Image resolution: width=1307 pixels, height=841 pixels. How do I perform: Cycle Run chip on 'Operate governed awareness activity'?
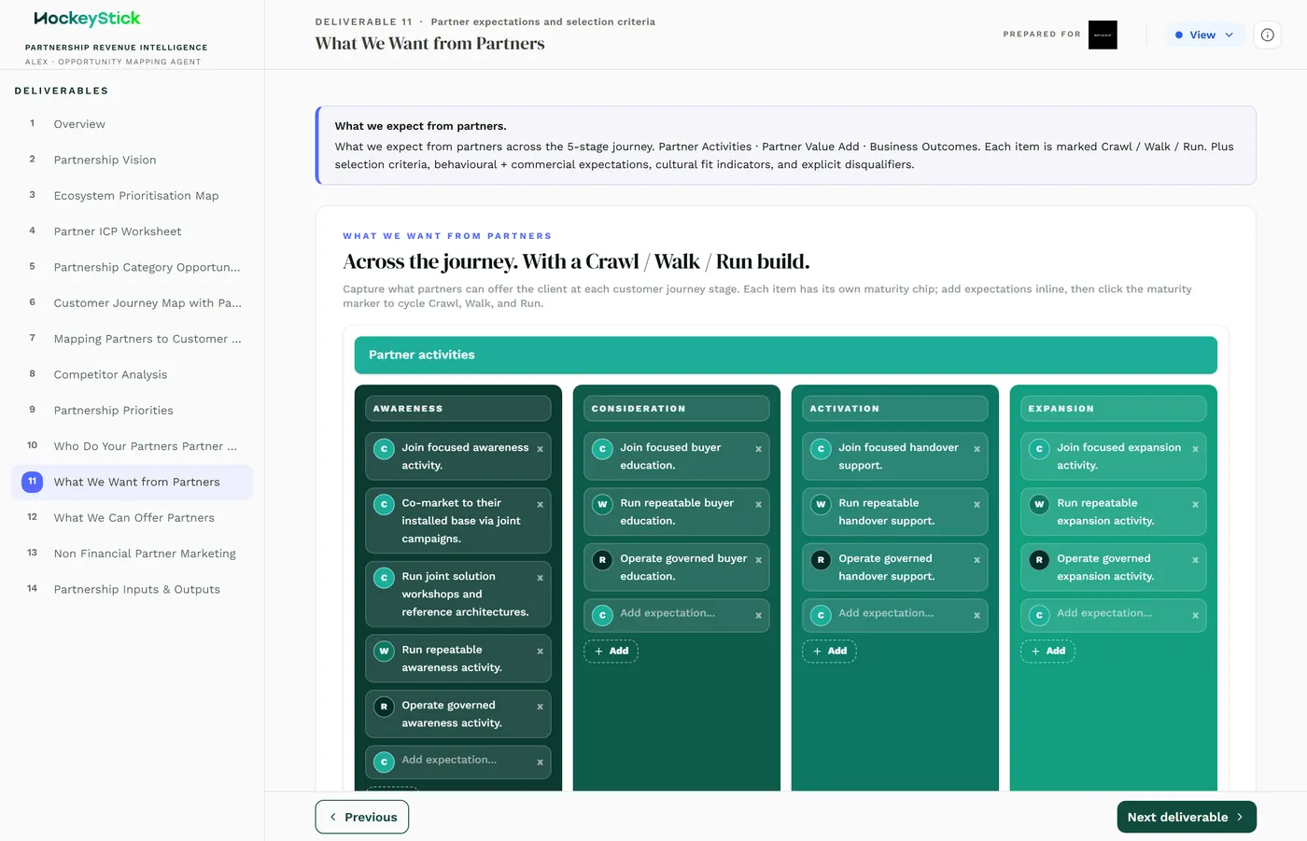click(384, 707)
